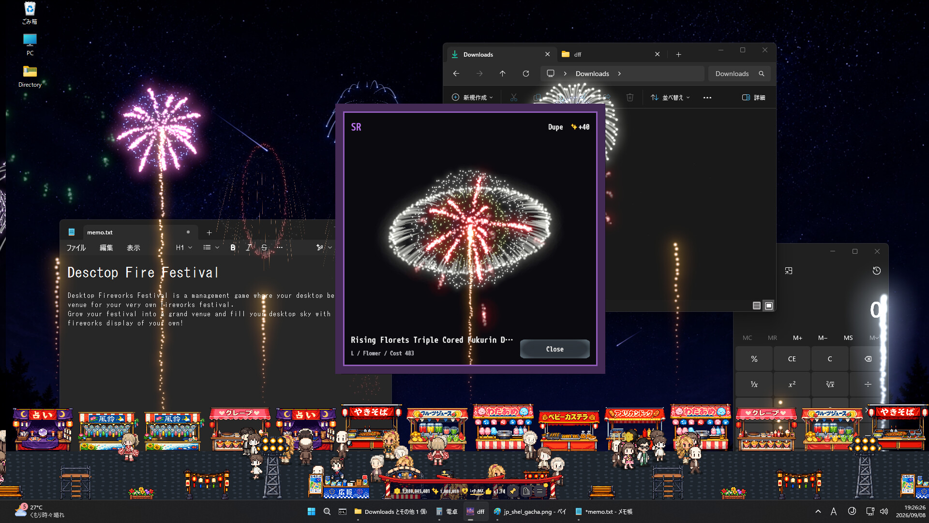The height and width of the screenshot is (523, 929).
Task: Open the Directory folder on desktop
Action: coord(30,77)
